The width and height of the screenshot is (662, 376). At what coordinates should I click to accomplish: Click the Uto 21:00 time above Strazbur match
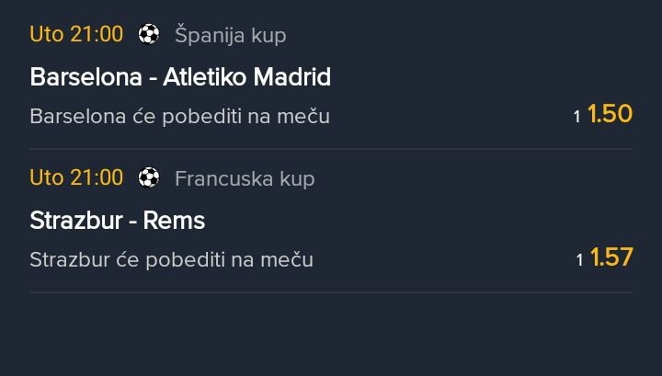(76, 177)
